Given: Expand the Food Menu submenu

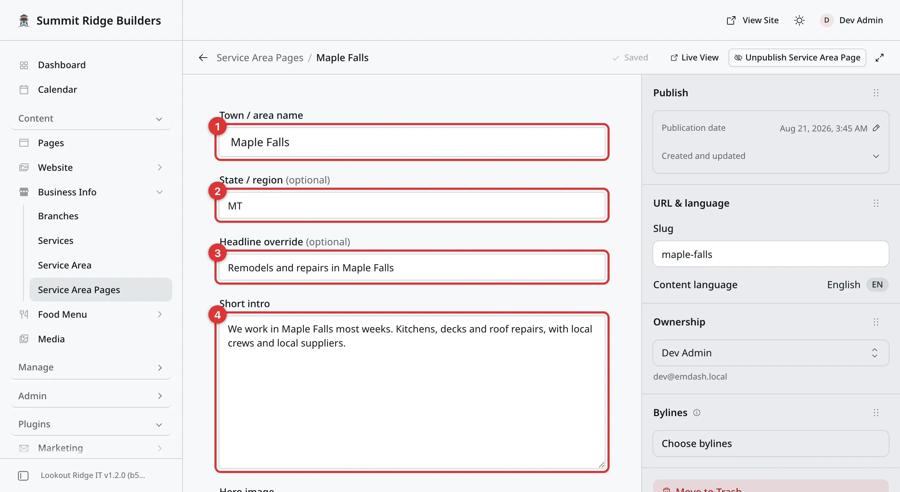Looking at the screenshot, I should point(91,315).
